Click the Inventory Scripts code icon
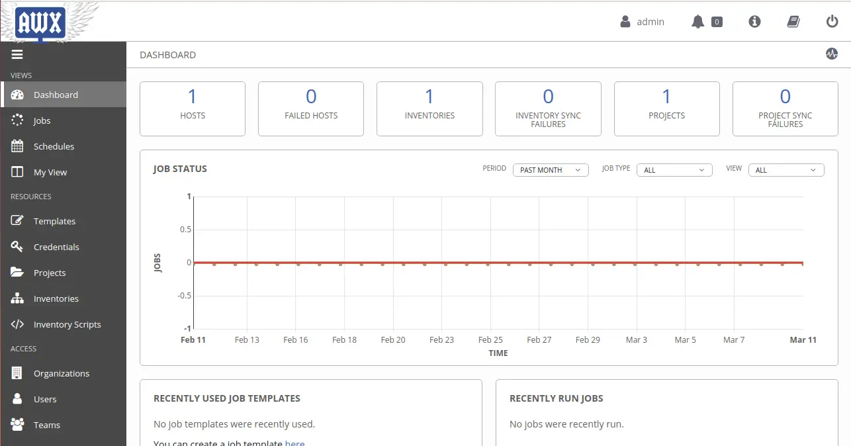The width and height of the screenshot is (851, 446). coord(18,324)
